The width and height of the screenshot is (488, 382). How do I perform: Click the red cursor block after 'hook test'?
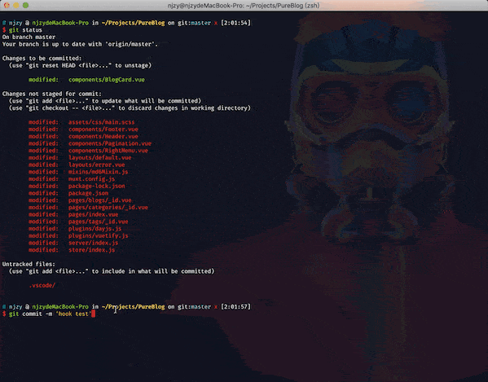tap(94, 314)
